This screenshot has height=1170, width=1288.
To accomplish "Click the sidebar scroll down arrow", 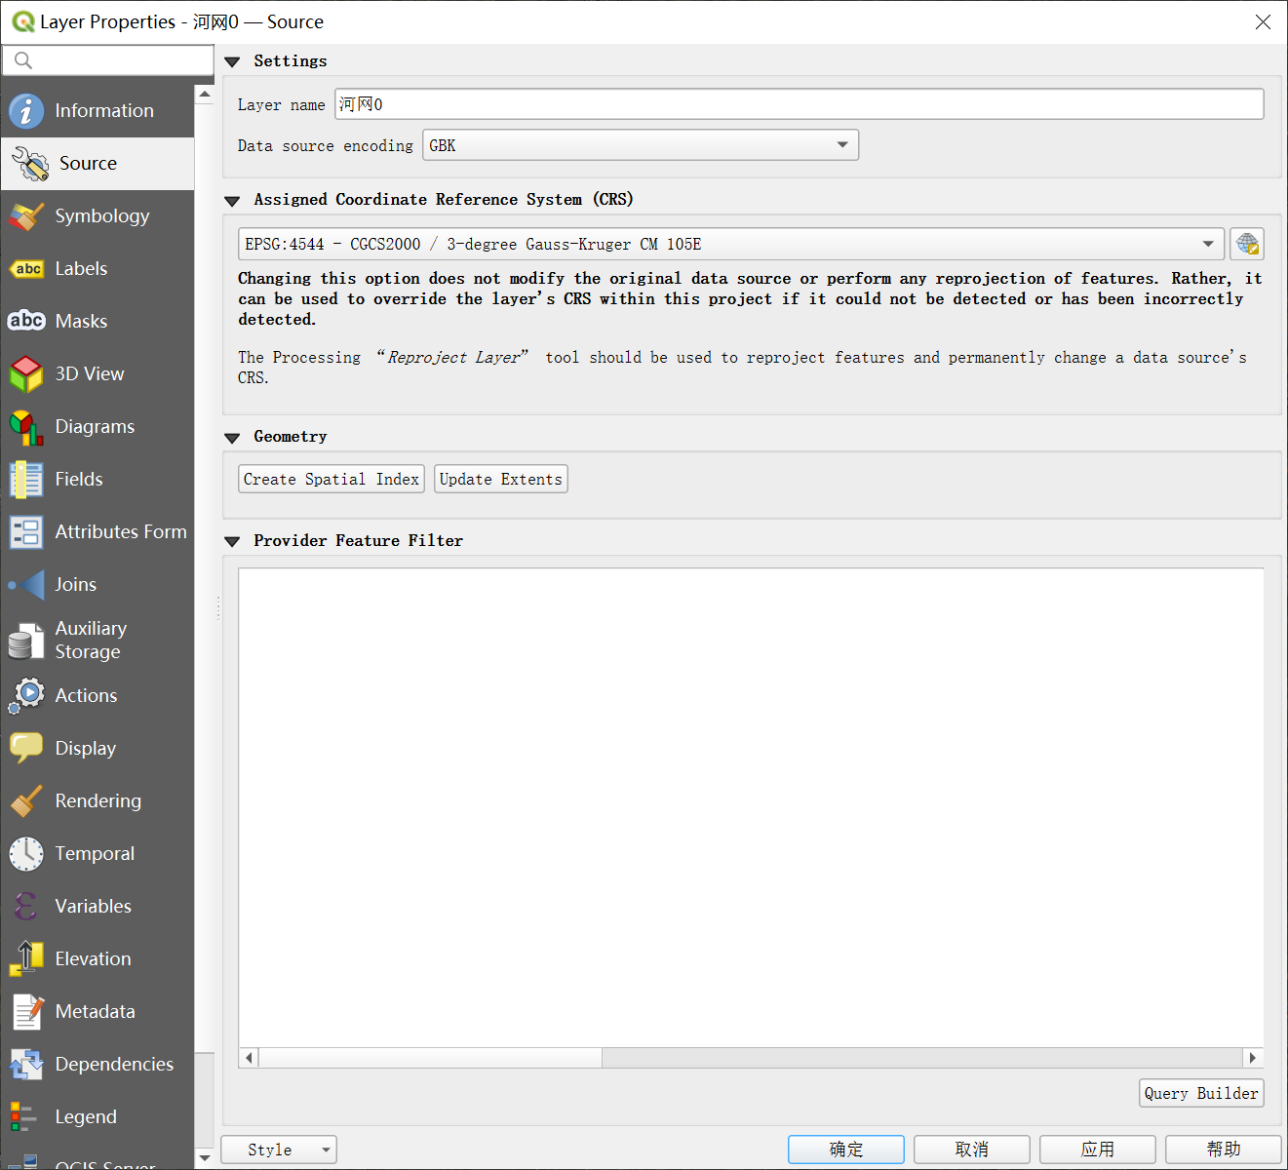I will click(x=204, y=1158).
